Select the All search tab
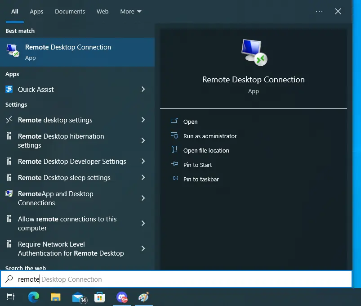Viewport: 361px width, 306px height. (15, 12)
